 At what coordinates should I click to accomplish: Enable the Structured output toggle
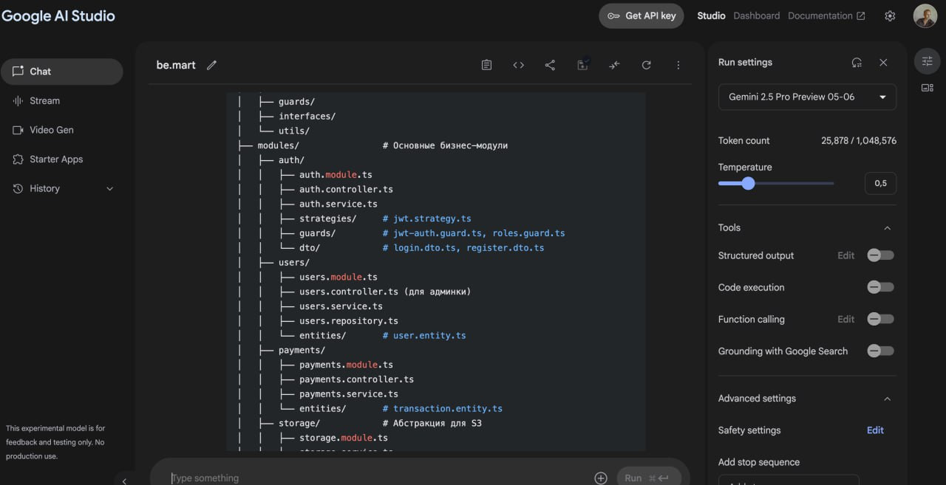tap(879, 255)
